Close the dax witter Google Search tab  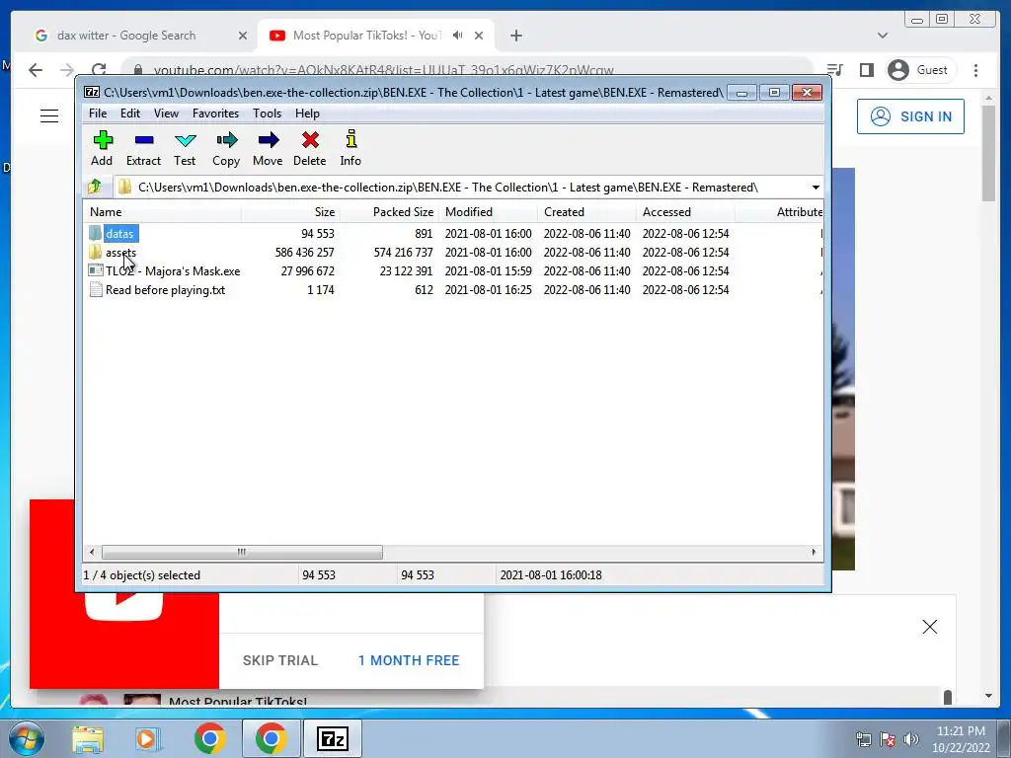[x=243, y=36]
